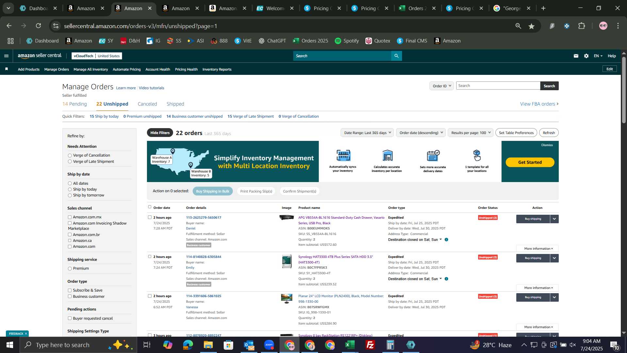Image resolution: width=627 pixels, height=353 pixels.
Task: Select Verge of Cancellation radio filter
Action: [x=70, y=156]
